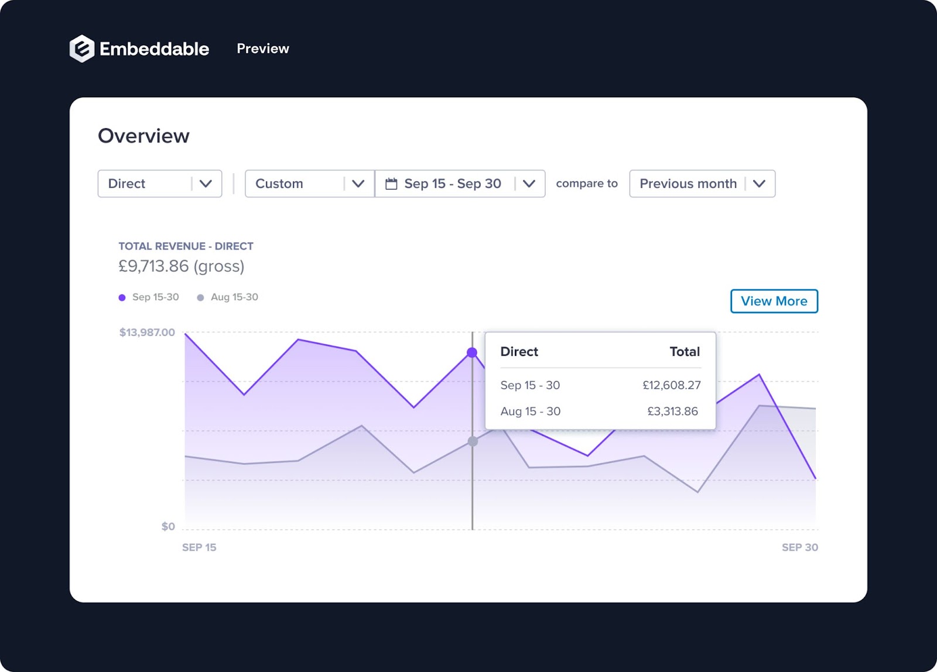
Task: Click the SEP 15 x-axis label
Action: [x=199, y=547]
